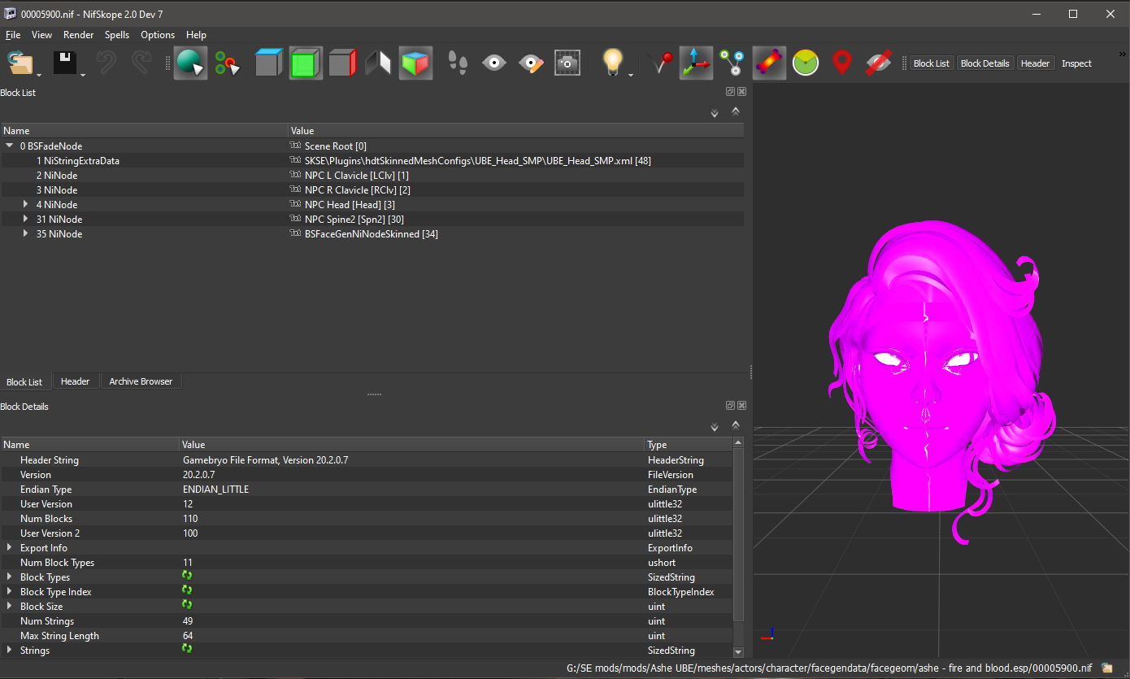Open the Load icon dropdown arrow

[x=38, y=76]
